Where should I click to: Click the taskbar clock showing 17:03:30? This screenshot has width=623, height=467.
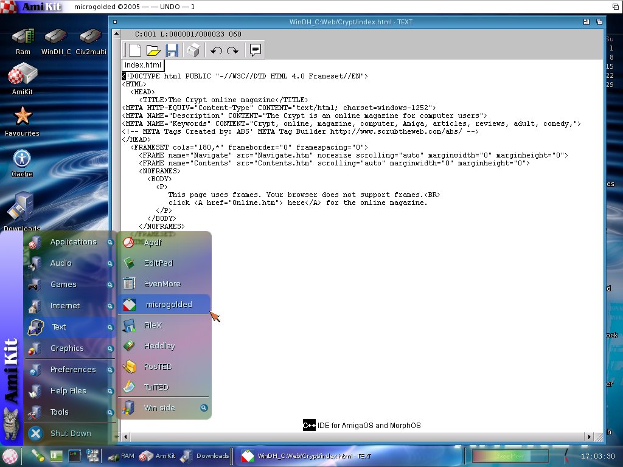coord(597,456)
